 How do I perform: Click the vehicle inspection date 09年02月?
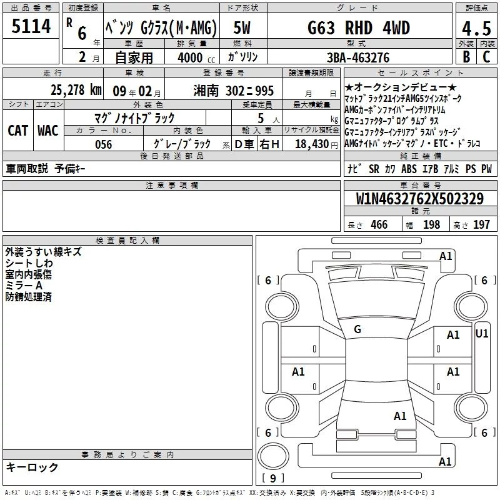pos(137,91)
